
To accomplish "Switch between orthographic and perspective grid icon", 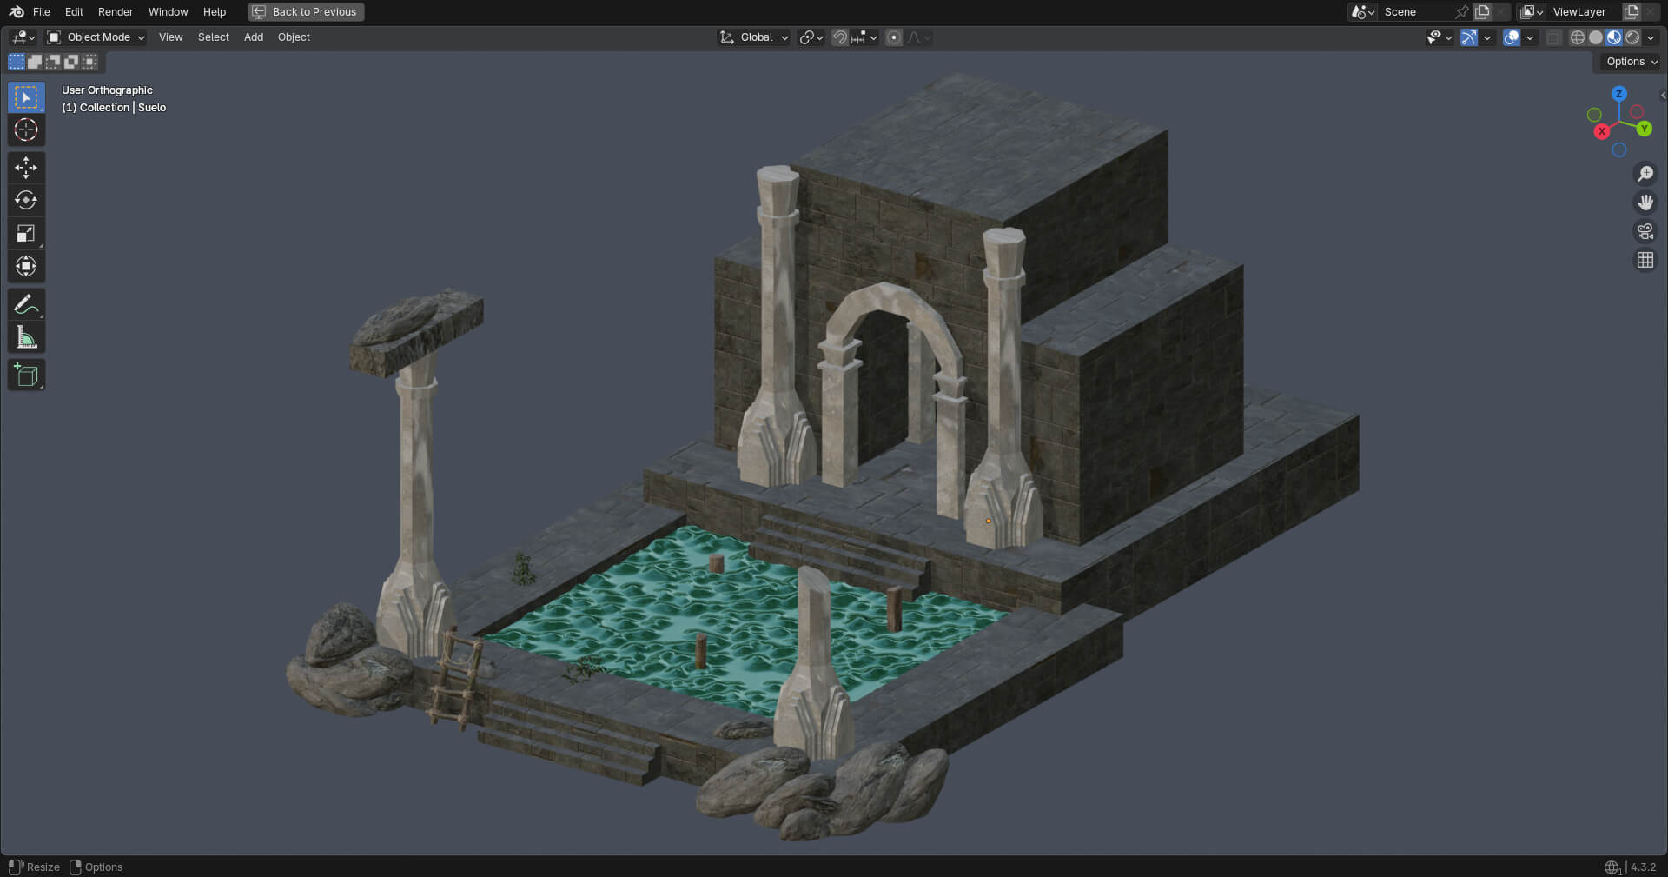I will pyautogui.click(x=1645, y=260).
